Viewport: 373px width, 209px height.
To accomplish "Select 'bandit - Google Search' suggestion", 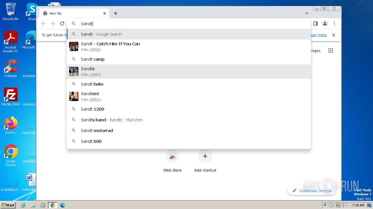I will point(189,34).
